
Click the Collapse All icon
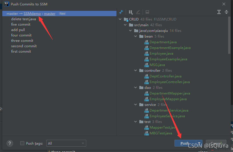tap(226, 12)
